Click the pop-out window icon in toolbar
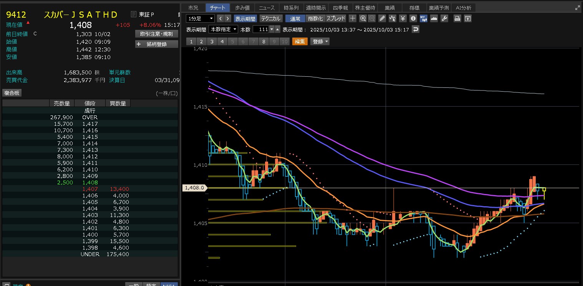Image resolution: width=583 pixels, height=286 pixels. 467,18
